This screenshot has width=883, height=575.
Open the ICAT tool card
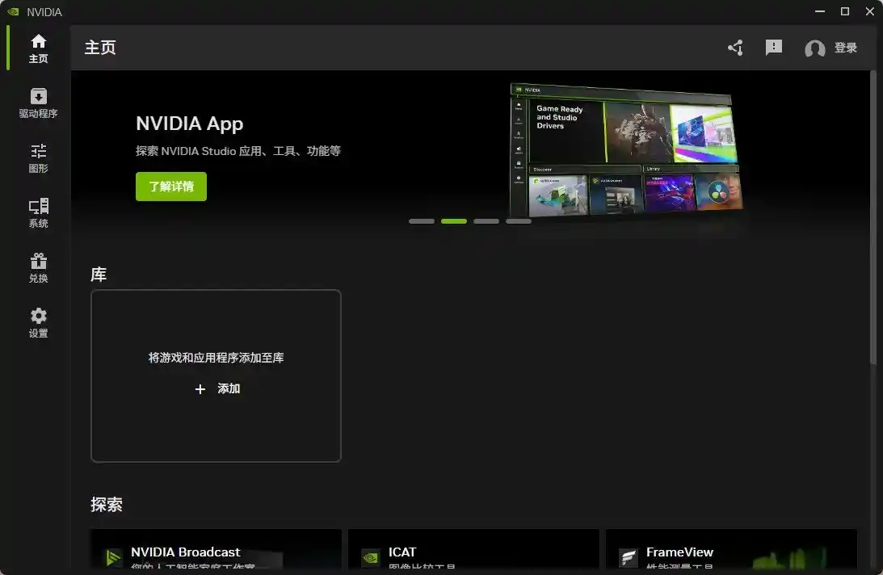473,552
